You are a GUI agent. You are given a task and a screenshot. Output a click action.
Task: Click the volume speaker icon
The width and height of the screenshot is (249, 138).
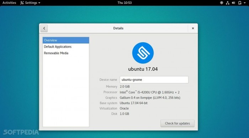pos(233,3)
